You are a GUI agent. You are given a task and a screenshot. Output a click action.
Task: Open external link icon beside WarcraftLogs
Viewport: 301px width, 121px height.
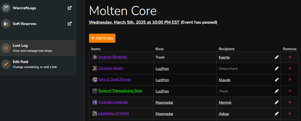(x=70, y=8)
